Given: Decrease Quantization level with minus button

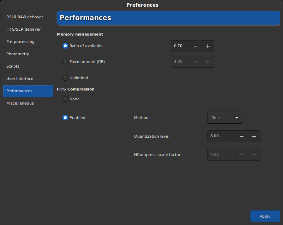Looking at the screenshot, I should 242,136.
